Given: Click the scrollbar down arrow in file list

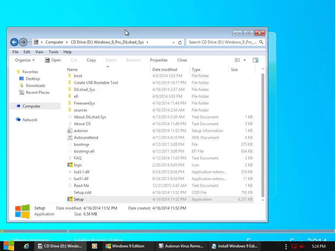Looking at the screenshot, I should tap(263, 200).
